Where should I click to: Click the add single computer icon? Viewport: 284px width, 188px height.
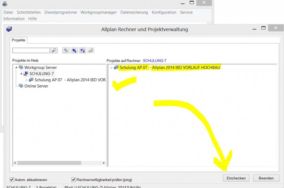(x=74, y=50)
